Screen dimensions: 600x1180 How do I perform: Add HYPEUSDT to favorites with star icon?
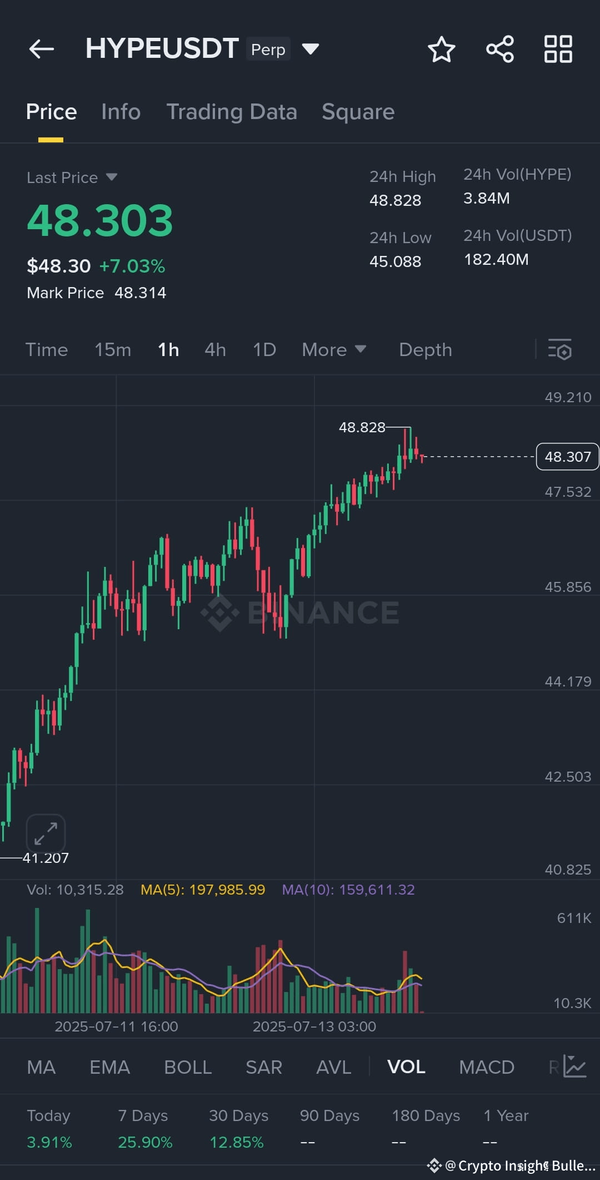coord(442,49)
